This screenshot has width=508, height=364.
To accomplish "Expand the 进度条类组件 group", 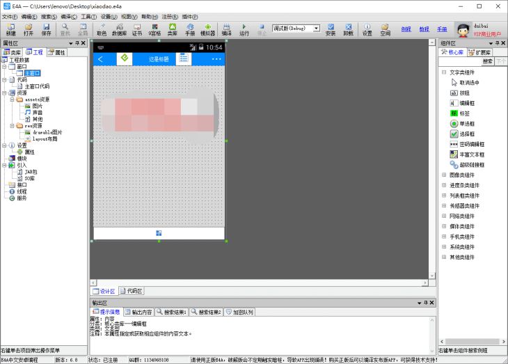I will click(x=444, y=185).
